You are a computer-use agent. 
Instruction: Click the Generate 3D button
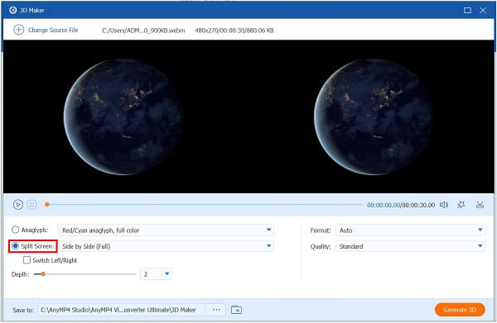[460, 310]
